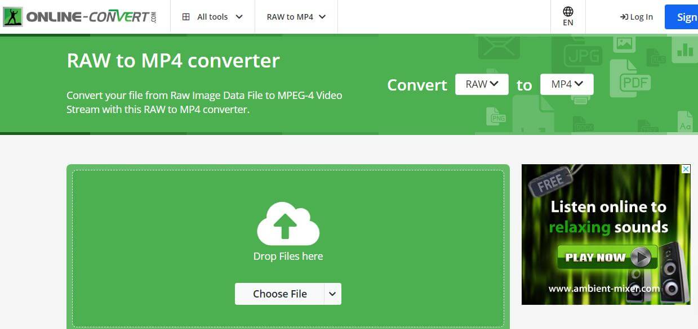
Task: Click the globe language icon
Action: [x=568, y=11]
